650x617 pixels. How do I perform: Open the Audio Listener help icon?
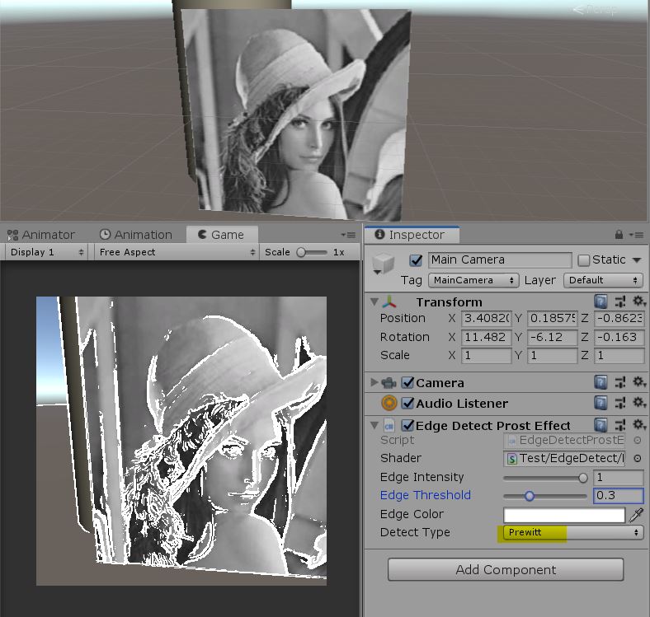tap(601, 403)
